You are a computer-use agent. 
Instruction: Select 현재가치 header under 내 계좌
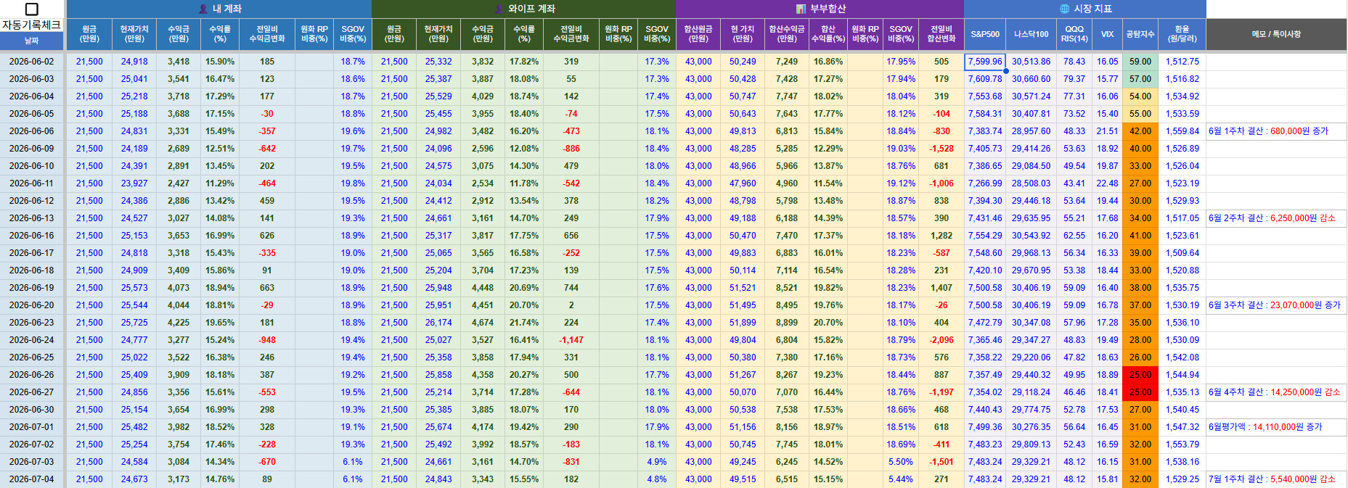134,34
